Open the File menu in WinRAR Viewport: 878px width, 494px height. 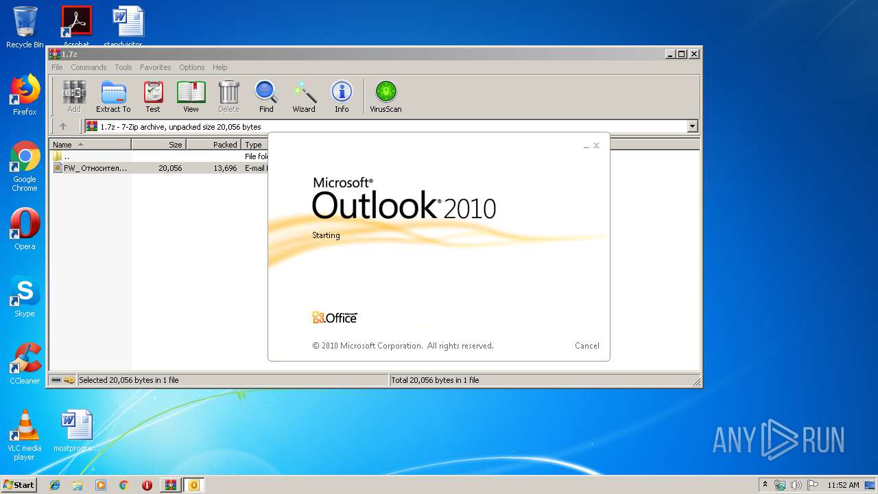57,67
